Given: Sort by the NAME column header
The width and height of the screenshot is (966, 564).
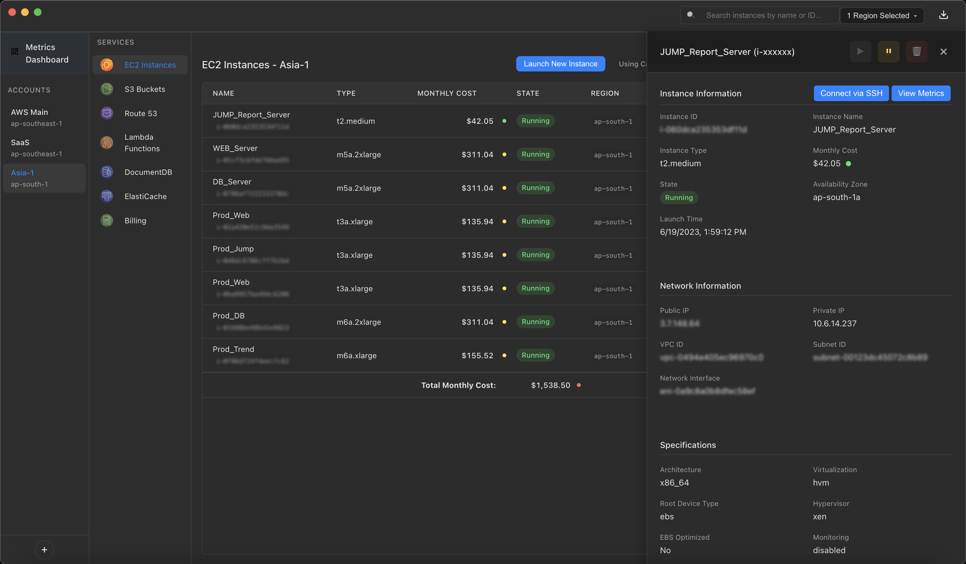Looking at the screenshot, I should [224, 93].
